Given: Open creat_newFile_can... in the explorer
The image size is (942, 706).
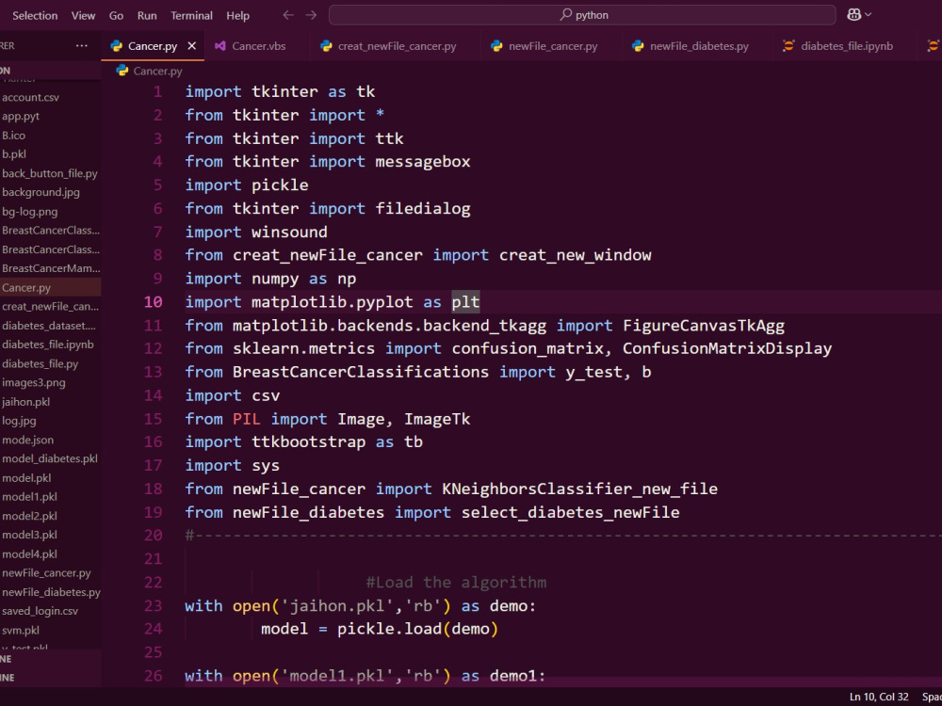Looking at the screenshot, I should [50, 306].
